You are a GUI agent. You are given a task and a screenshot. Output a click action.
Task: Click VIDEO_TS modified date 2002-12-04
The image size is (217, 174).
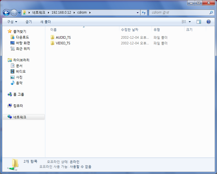coord(135,43)
